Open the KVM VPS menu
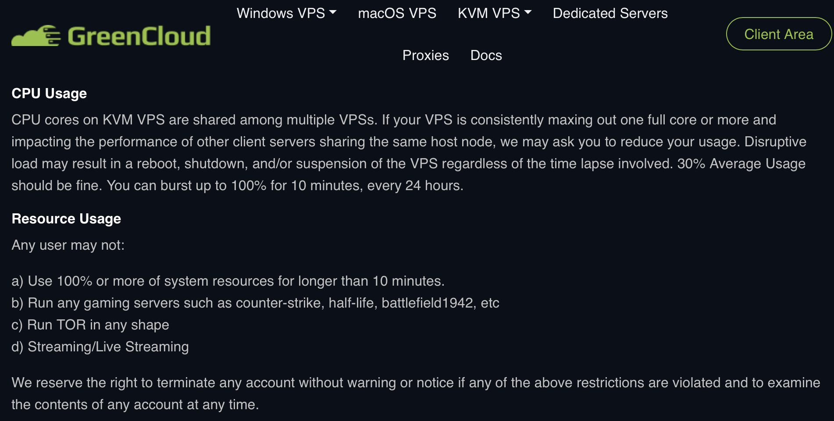 coord(488,13)
